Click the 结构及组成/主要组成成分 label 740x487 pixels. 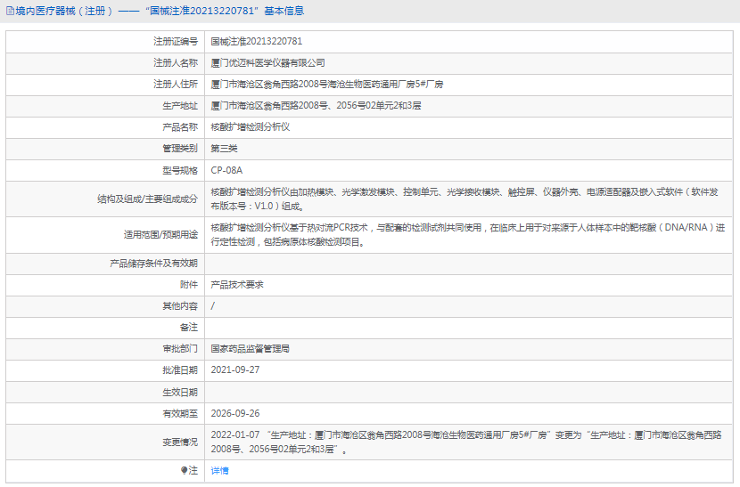click(x=147, y=199)
